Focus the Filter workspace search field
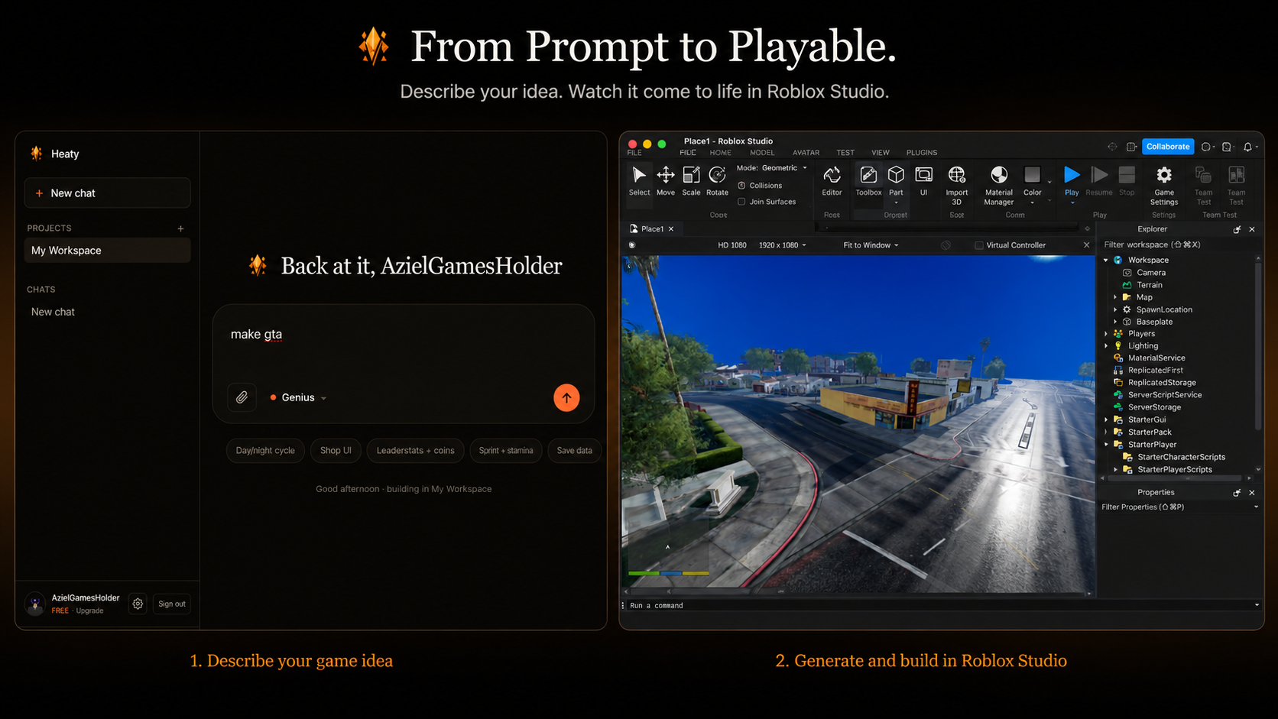 click(x=1176, y=245)
